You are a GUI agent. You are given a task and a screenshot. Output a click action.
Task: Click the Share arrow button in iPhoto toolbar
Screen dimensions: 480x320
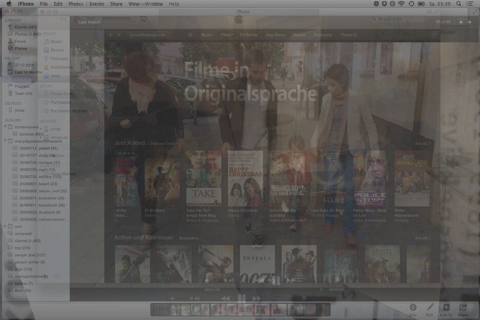pyautogui.click(x=463, y=310)
